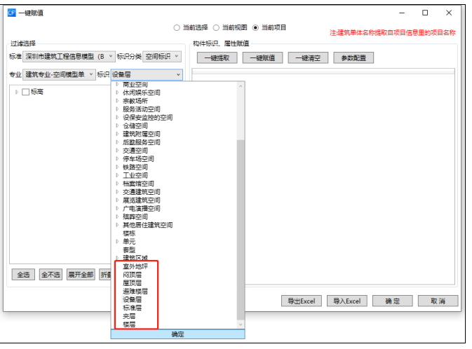Click the 一键提取 button
Viewport: 472px width, 349px height.
coord(217,57)
